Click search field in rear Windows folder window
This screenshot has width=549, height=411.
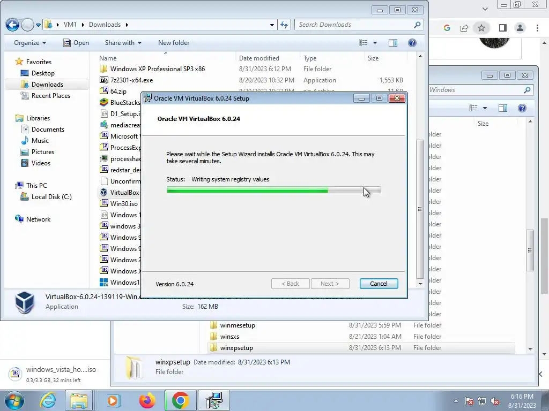(x=481, y=90)
